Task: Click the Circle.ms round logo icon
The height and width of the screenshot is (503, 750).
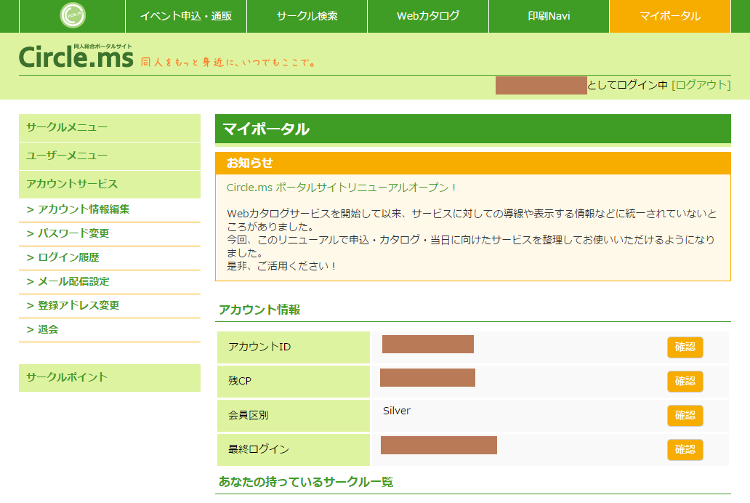Action: click(73, 15)
